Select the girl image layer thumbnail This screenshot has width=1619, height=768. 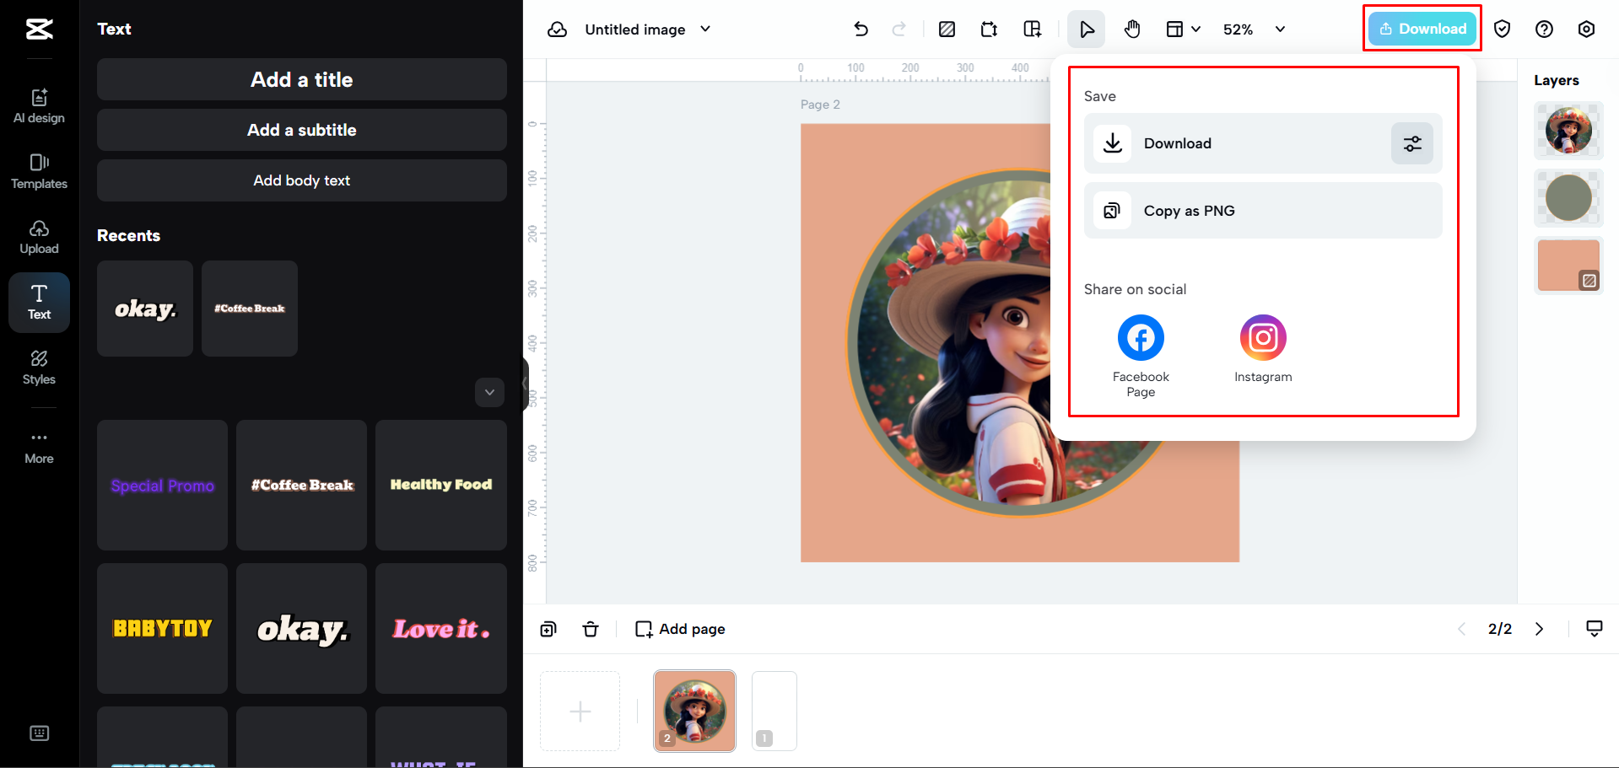point(1568,131)
